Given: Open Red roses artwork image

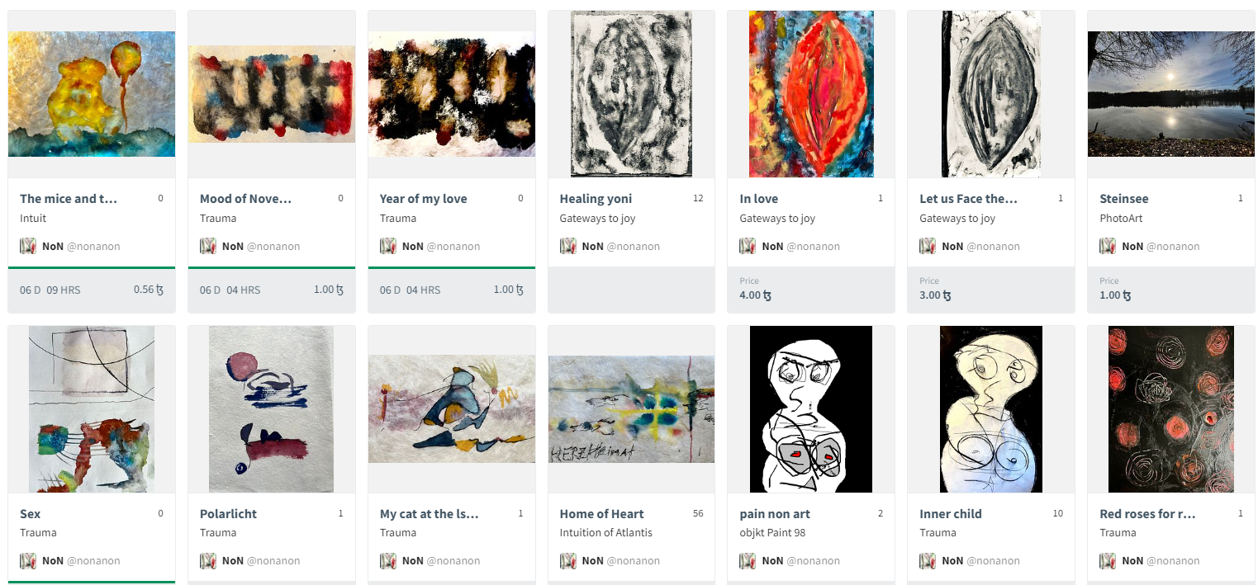Looking at the screenshot, I should pos(1170,409).
